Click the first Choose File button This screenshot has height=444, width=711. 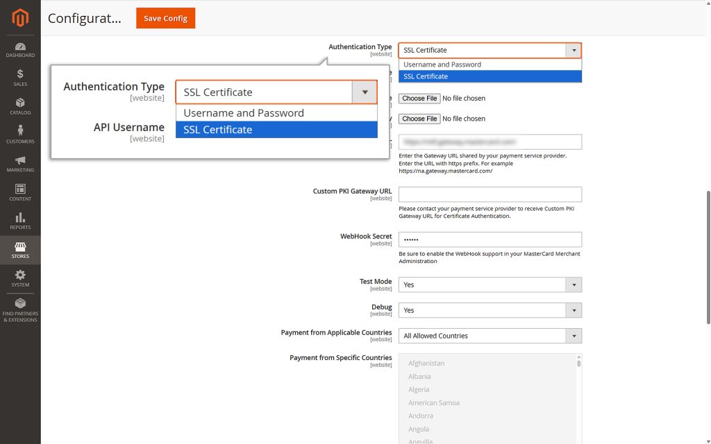coord(419,98)
